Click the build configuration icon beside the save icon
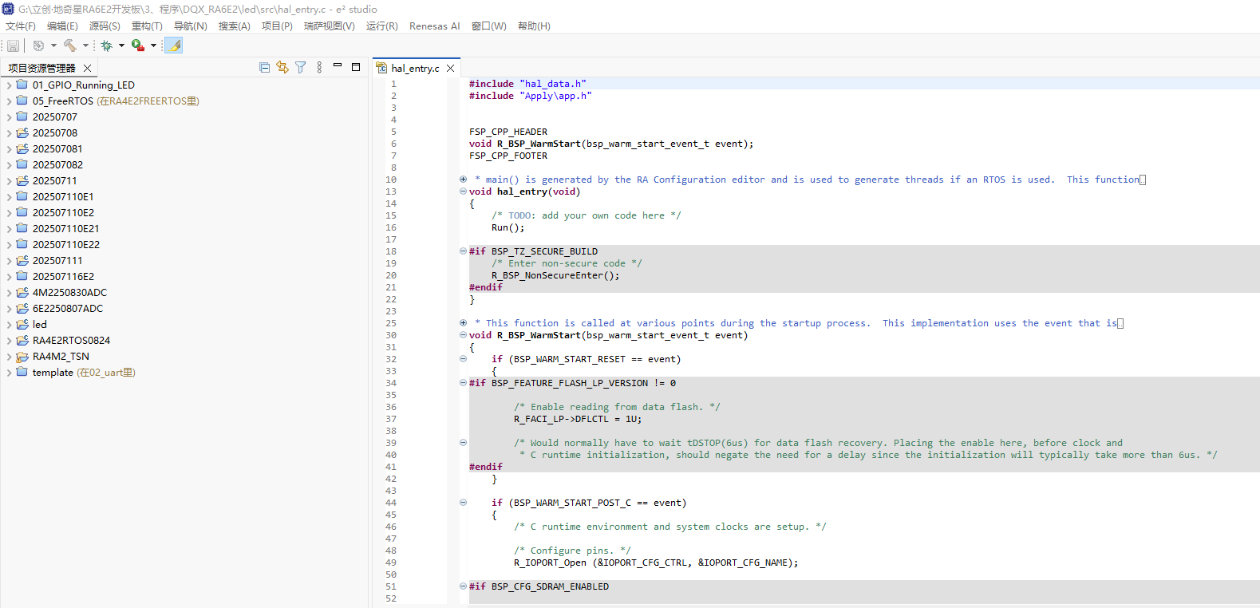The height and width of the screenshot is (608, 1260). click(38, 45)
